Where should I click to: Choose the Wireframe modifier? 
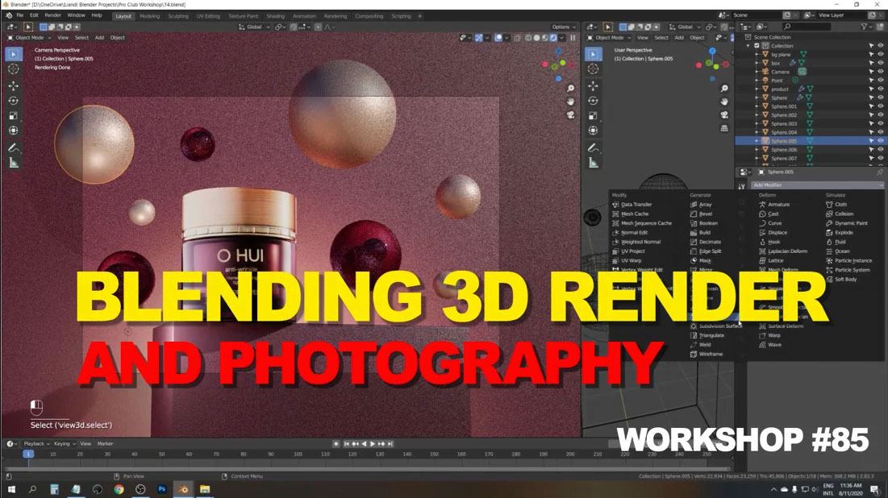[x=707, y=354]
